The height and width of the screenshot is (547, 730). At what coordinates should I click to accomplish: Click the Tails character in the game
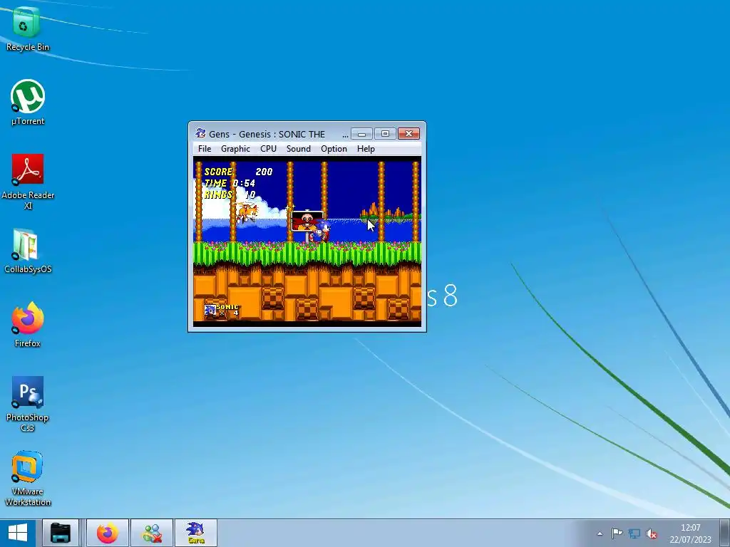click(x=246, y=213)
